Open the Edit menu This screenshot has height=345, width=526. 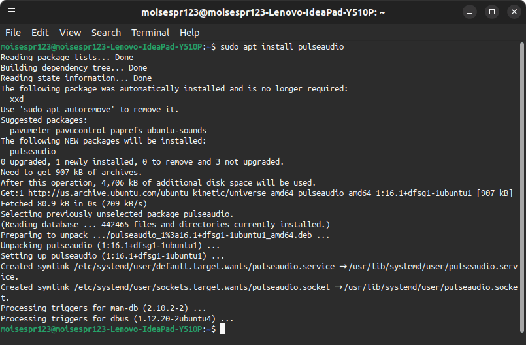pyautogui.click(x=40, y=33)
